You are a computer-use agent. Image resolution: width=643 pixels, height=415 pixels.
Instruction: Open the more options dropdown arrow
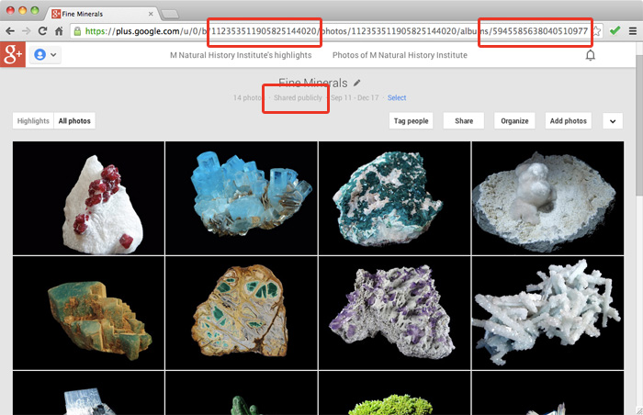coord(613,121)
